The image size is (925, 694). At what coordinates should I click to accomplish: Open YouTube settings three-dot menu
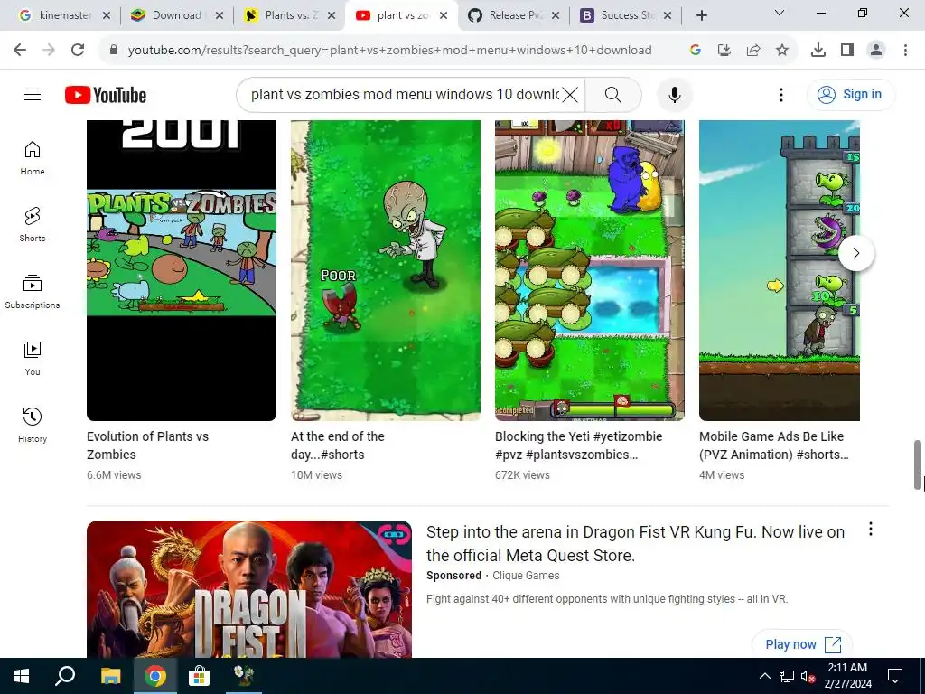pyautogui.click(x=781, y=94)
